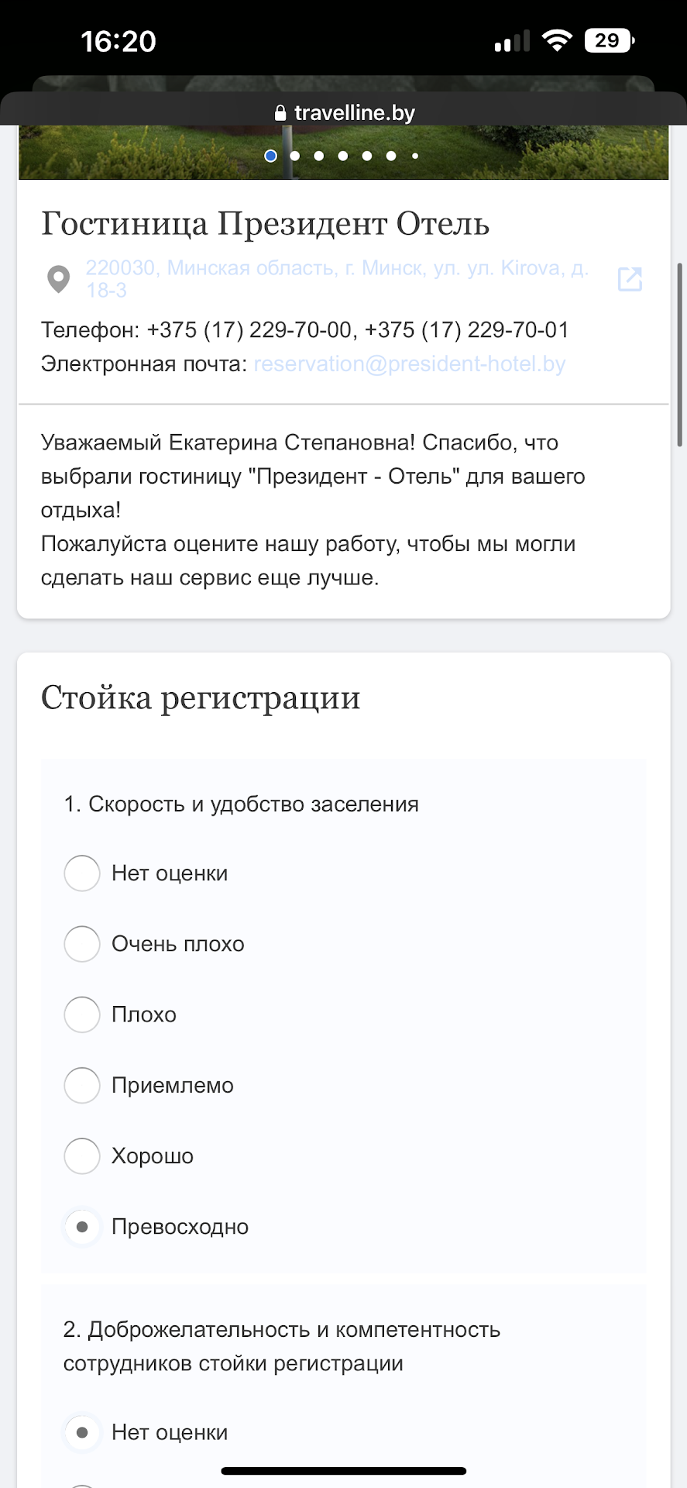Click the reservation email link

(410, 364)
